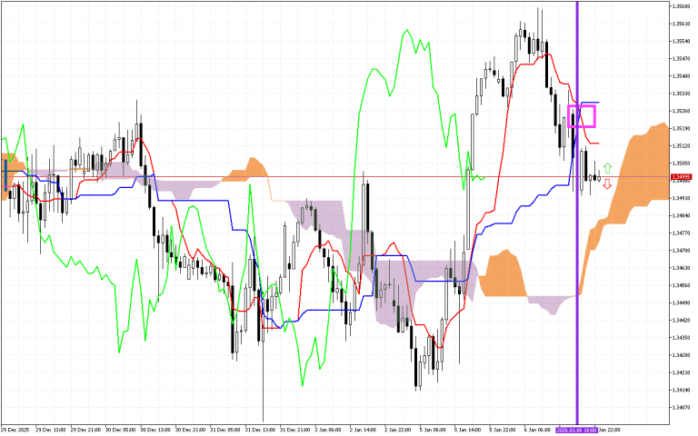This screenshot has width=698, height=436.
Task: Click the 1.34490 price scale label
Action: pos(681,302)
